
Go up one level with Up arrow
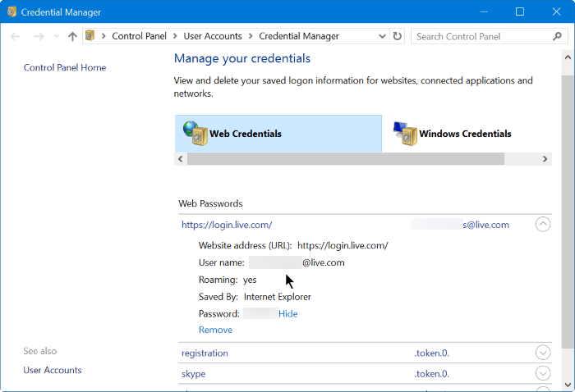pyautogui.click(x=72, y=36)
